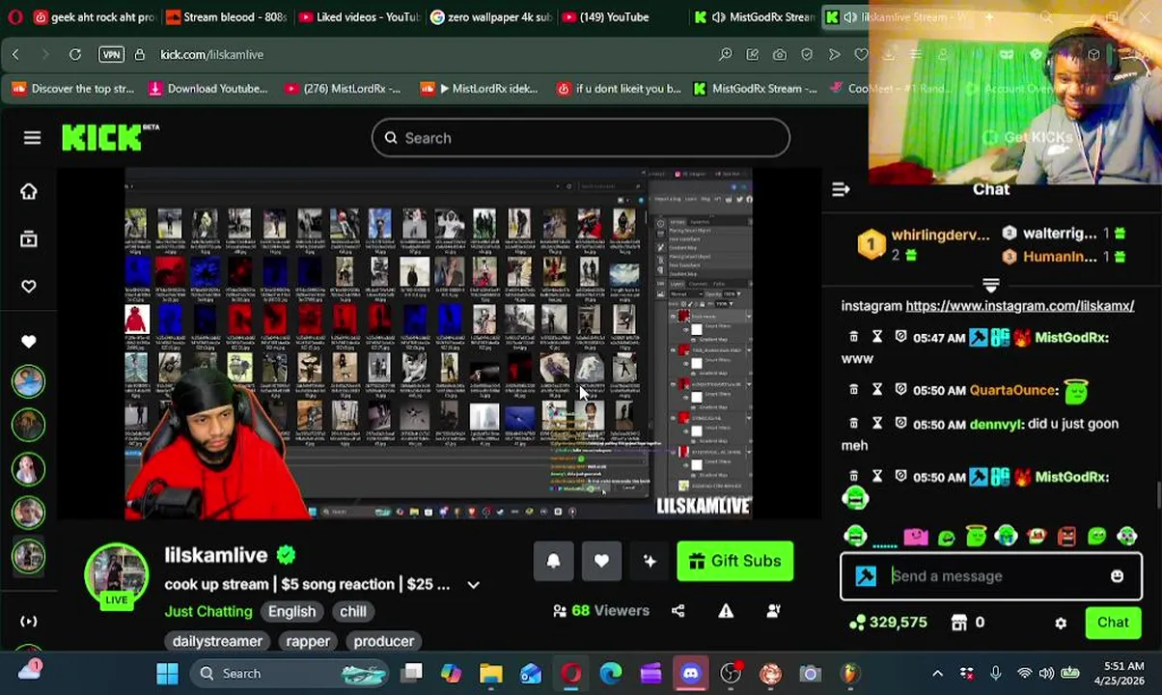
Task: Click the ban shield icon on the 05:47 AM message
Action: point(900,337)
